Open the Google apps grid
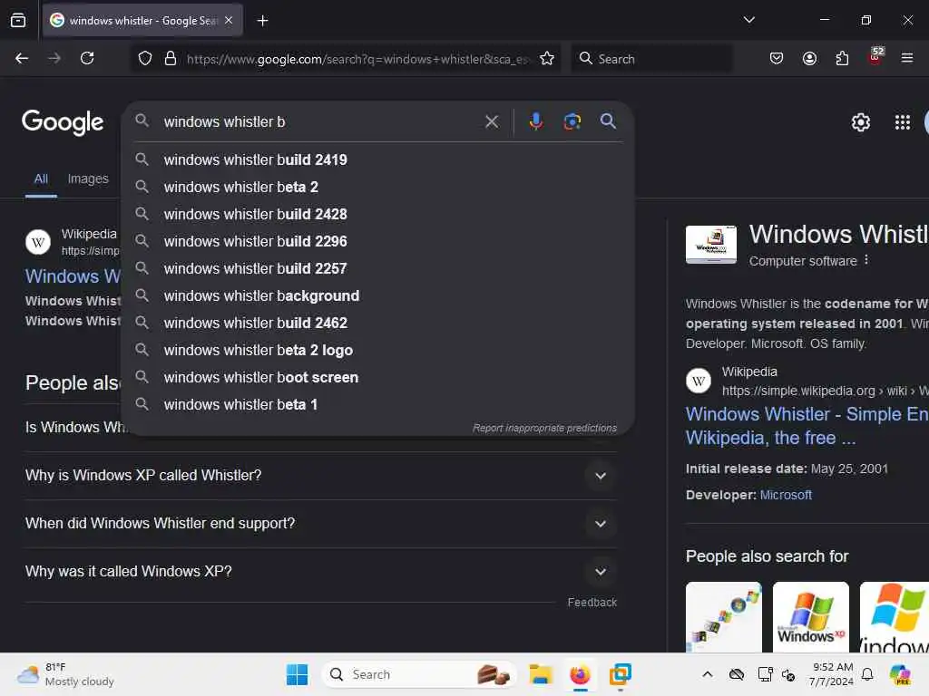Image resolution: width=929 pixels, height=696 pixels. [x=902, y=122]
